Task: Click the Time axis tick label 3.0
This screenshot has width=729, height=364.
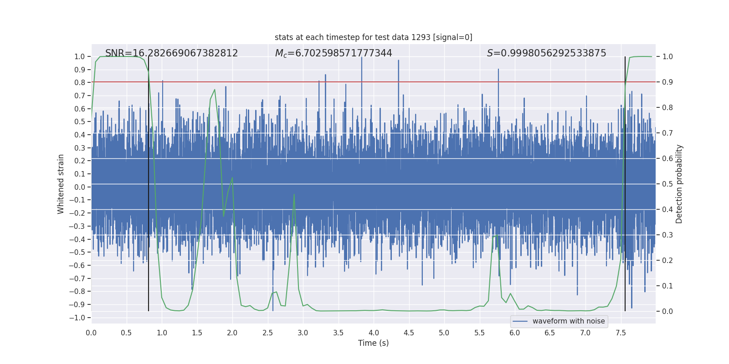Action: 303,333
